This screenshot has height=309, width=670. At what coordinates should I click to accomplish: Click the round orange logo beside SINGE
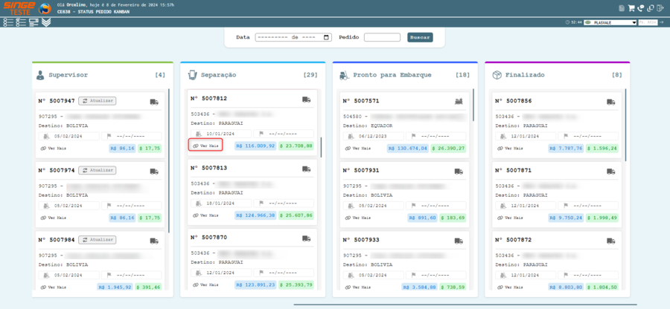pyautogui.click(x=45, y=9)
